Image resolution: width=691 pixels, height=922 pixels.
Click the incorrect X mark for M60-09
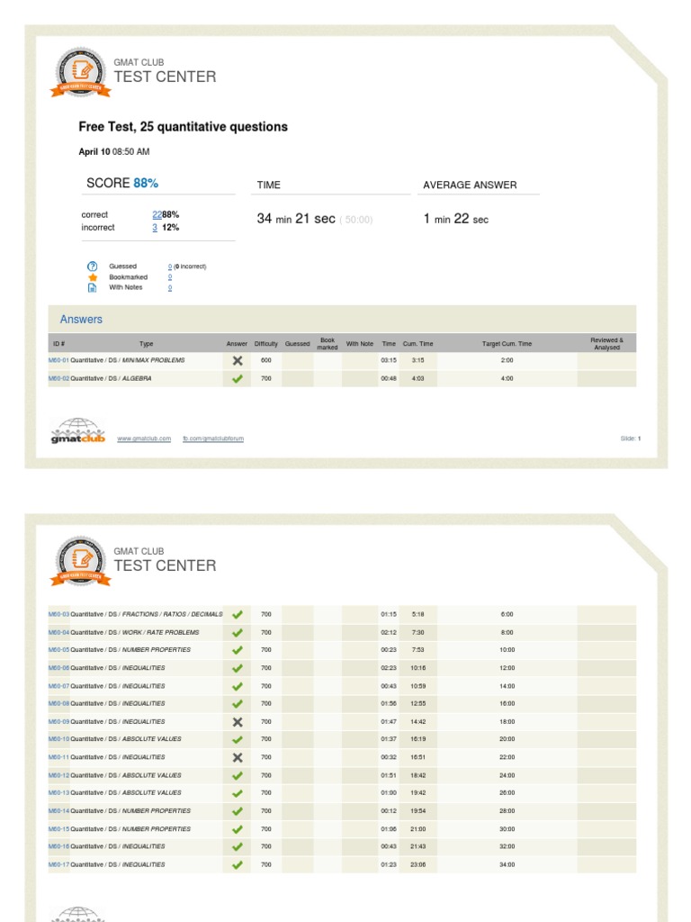click(238, 721)
